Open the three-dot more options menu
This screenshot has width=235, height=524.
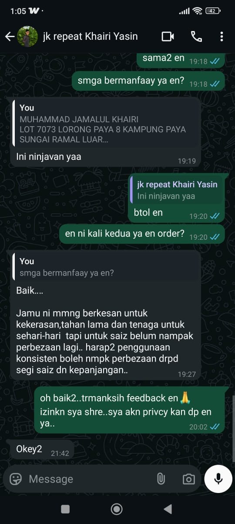pyautogui.click(x=222, y=37)
